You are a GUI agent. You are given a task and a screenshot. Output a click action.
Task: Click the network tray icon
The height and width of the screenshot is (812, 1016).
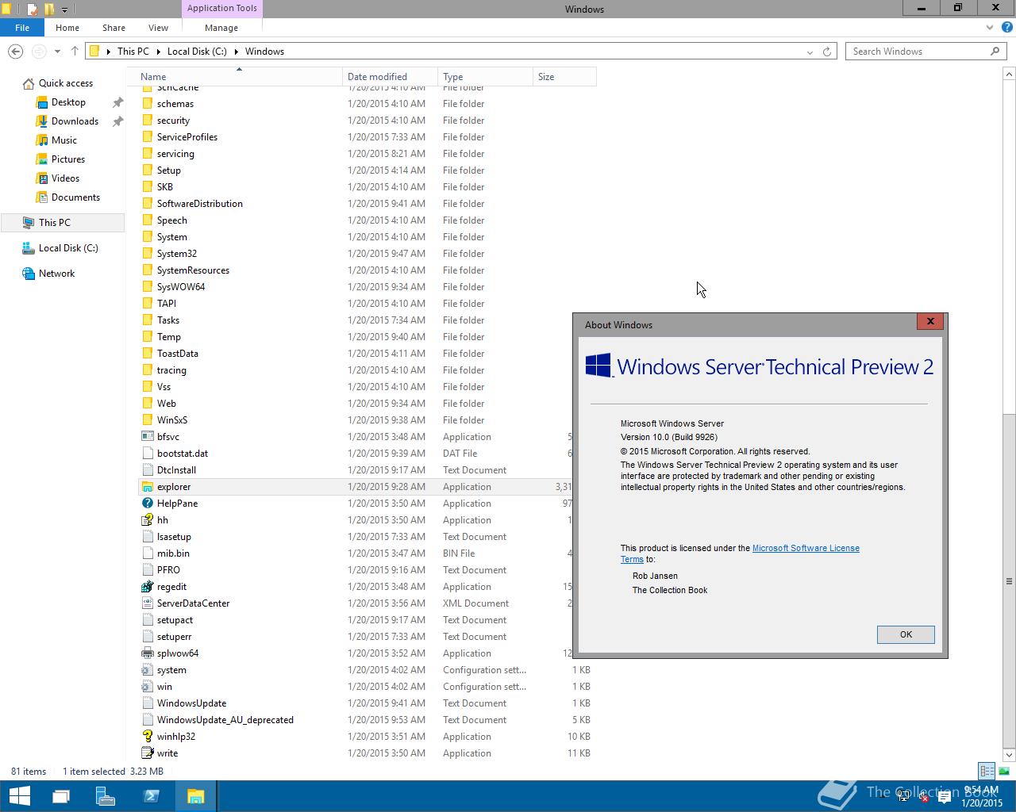tap(904, 797)
